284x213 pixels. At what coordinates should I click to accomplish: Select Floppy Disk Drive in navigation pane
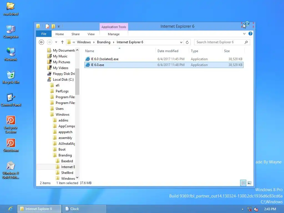click(x=61, y=74)
